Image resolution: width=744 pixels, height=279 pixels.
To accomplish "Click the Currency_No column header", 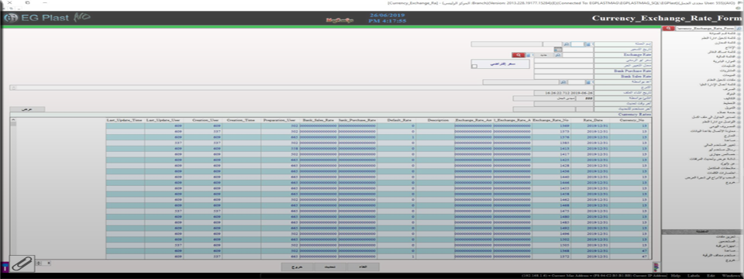I will click(x=629, y=121).
